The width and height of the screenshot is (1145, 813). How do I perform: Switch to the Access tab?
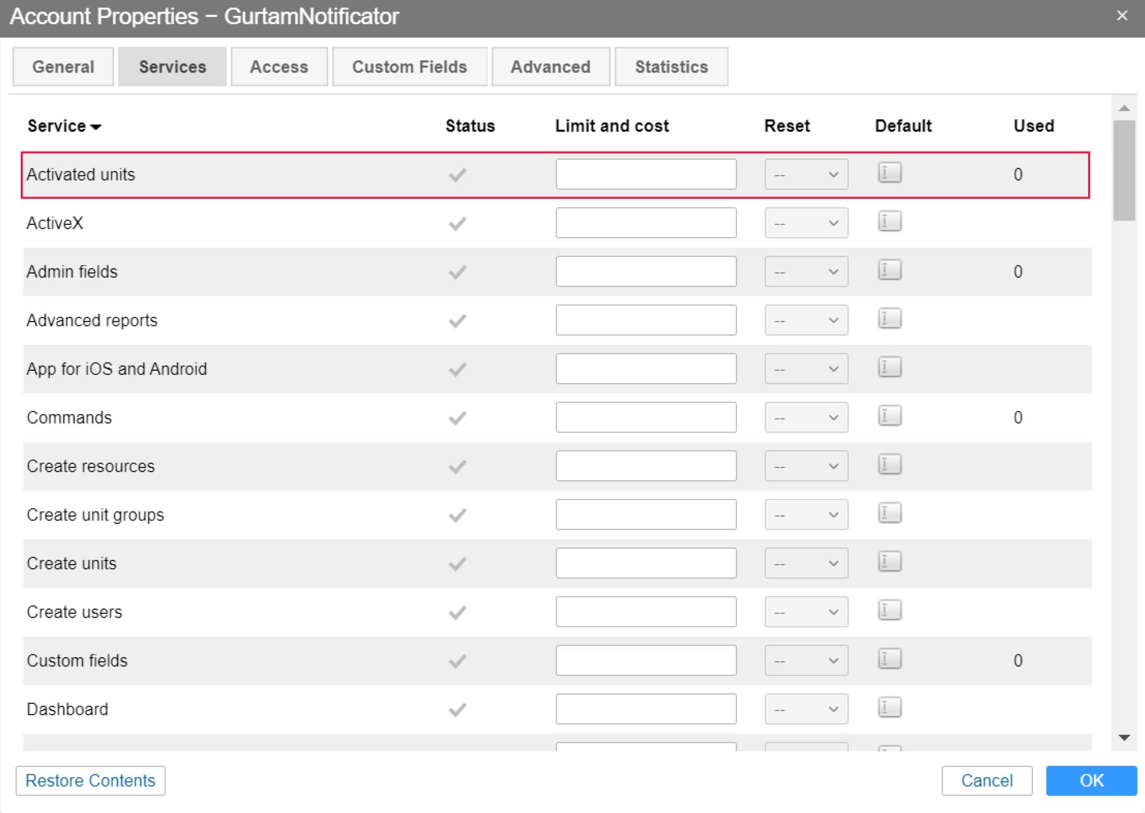[279, 66]
